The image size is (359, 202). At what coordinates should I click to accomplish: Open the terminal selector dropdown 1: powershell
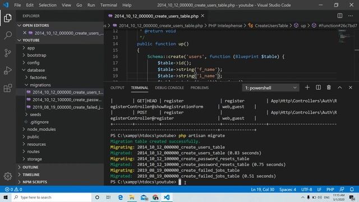(x=270, y=88)
